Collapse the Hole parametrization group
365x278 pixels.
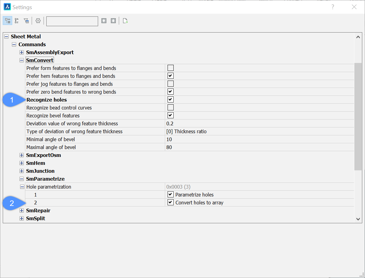pyautogui.click(x=22, y=187)
